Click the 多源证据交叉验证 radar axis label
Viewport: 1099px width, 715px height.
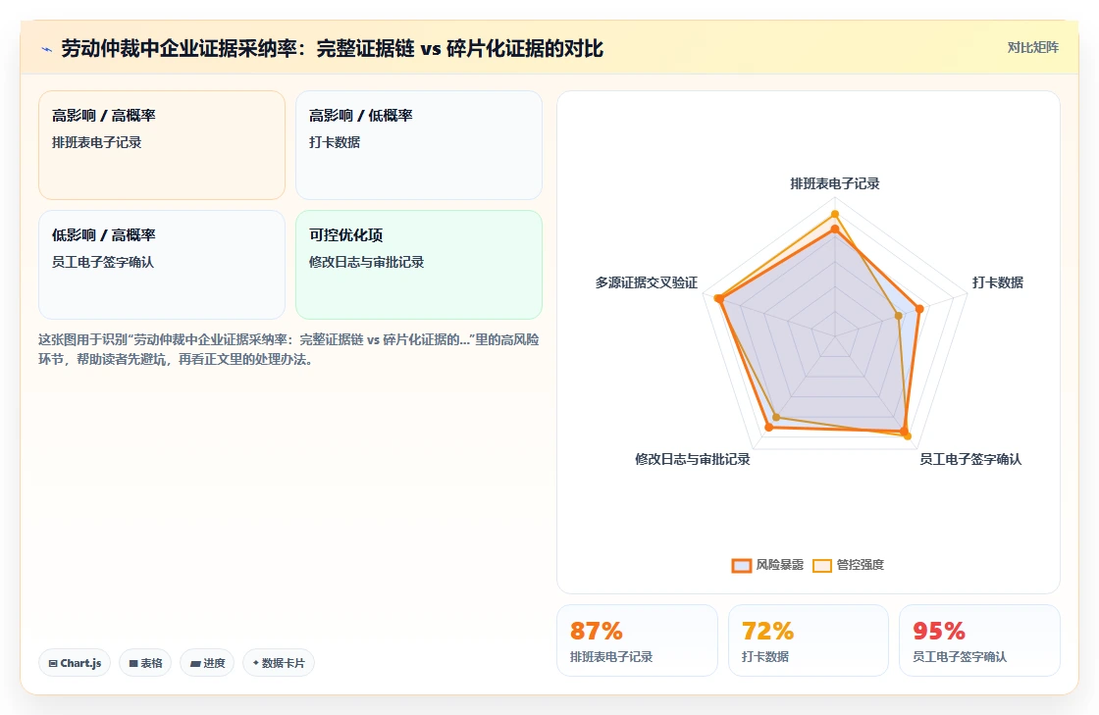647,282
